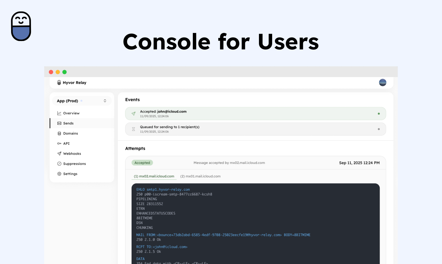Click the green maximize window button
This screenshot has width=442, height=264.
(64, 72)
